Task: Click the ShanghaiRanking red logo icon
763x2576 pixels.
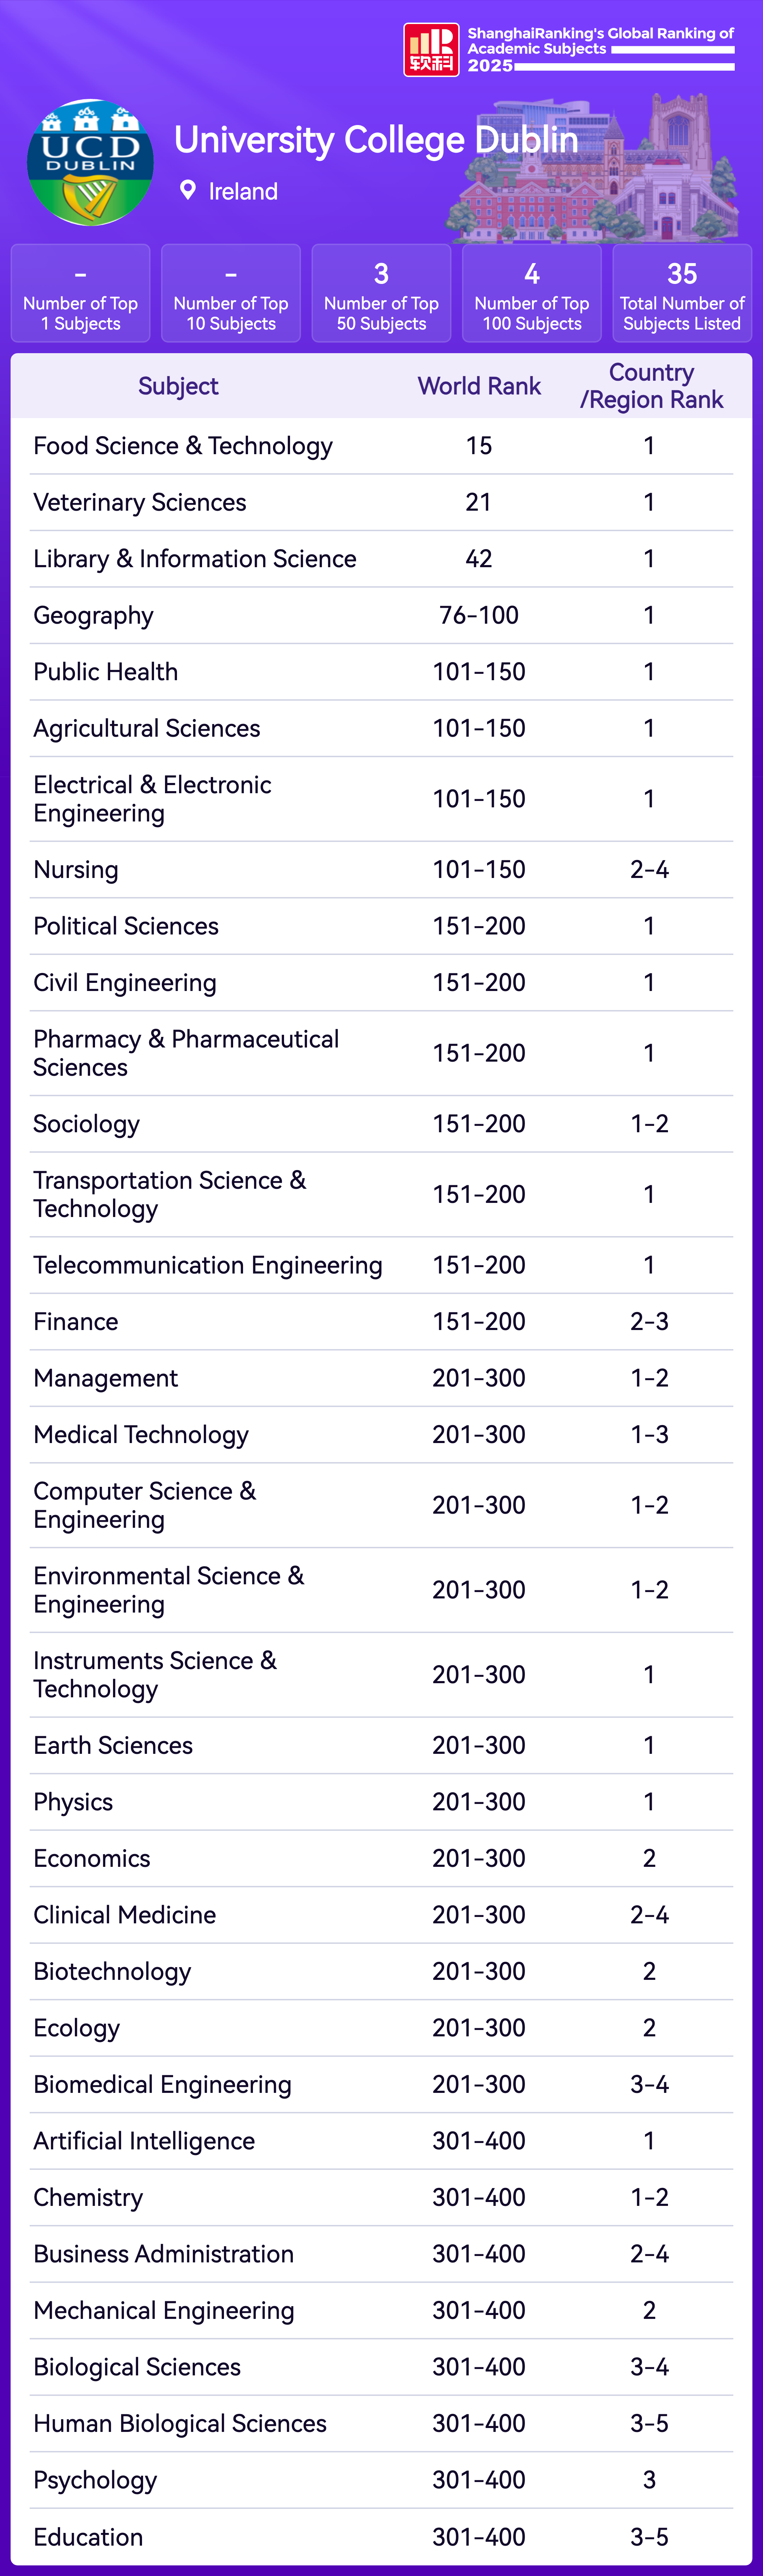Action: 431,50
